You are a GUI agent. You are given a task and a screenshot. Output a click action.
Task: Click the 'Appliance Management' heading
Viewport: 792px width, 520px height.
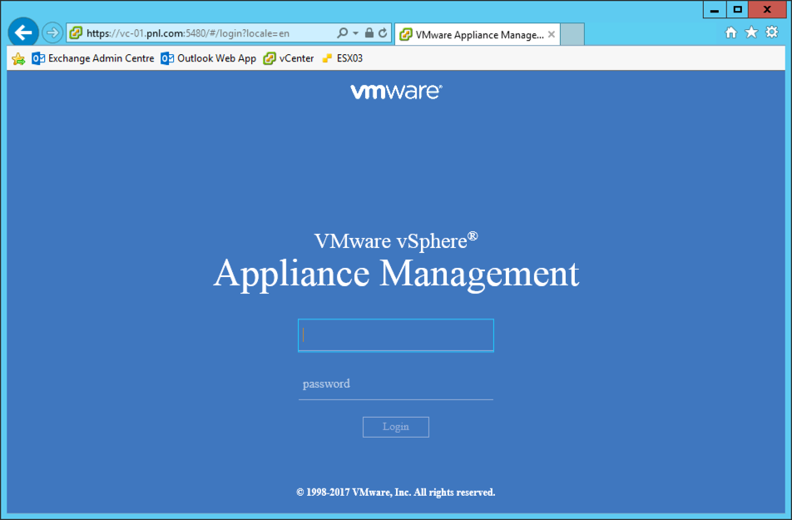pyautogui.click(x=397, y=274)
